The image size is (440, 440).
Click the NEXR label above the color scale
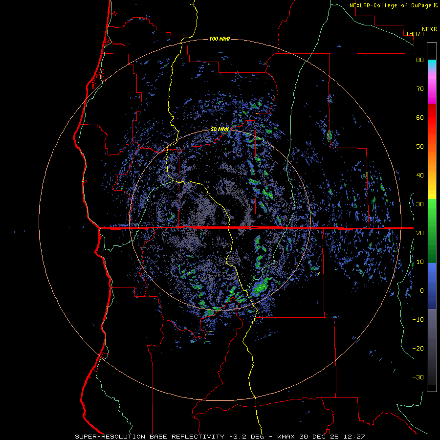point(429,29)
